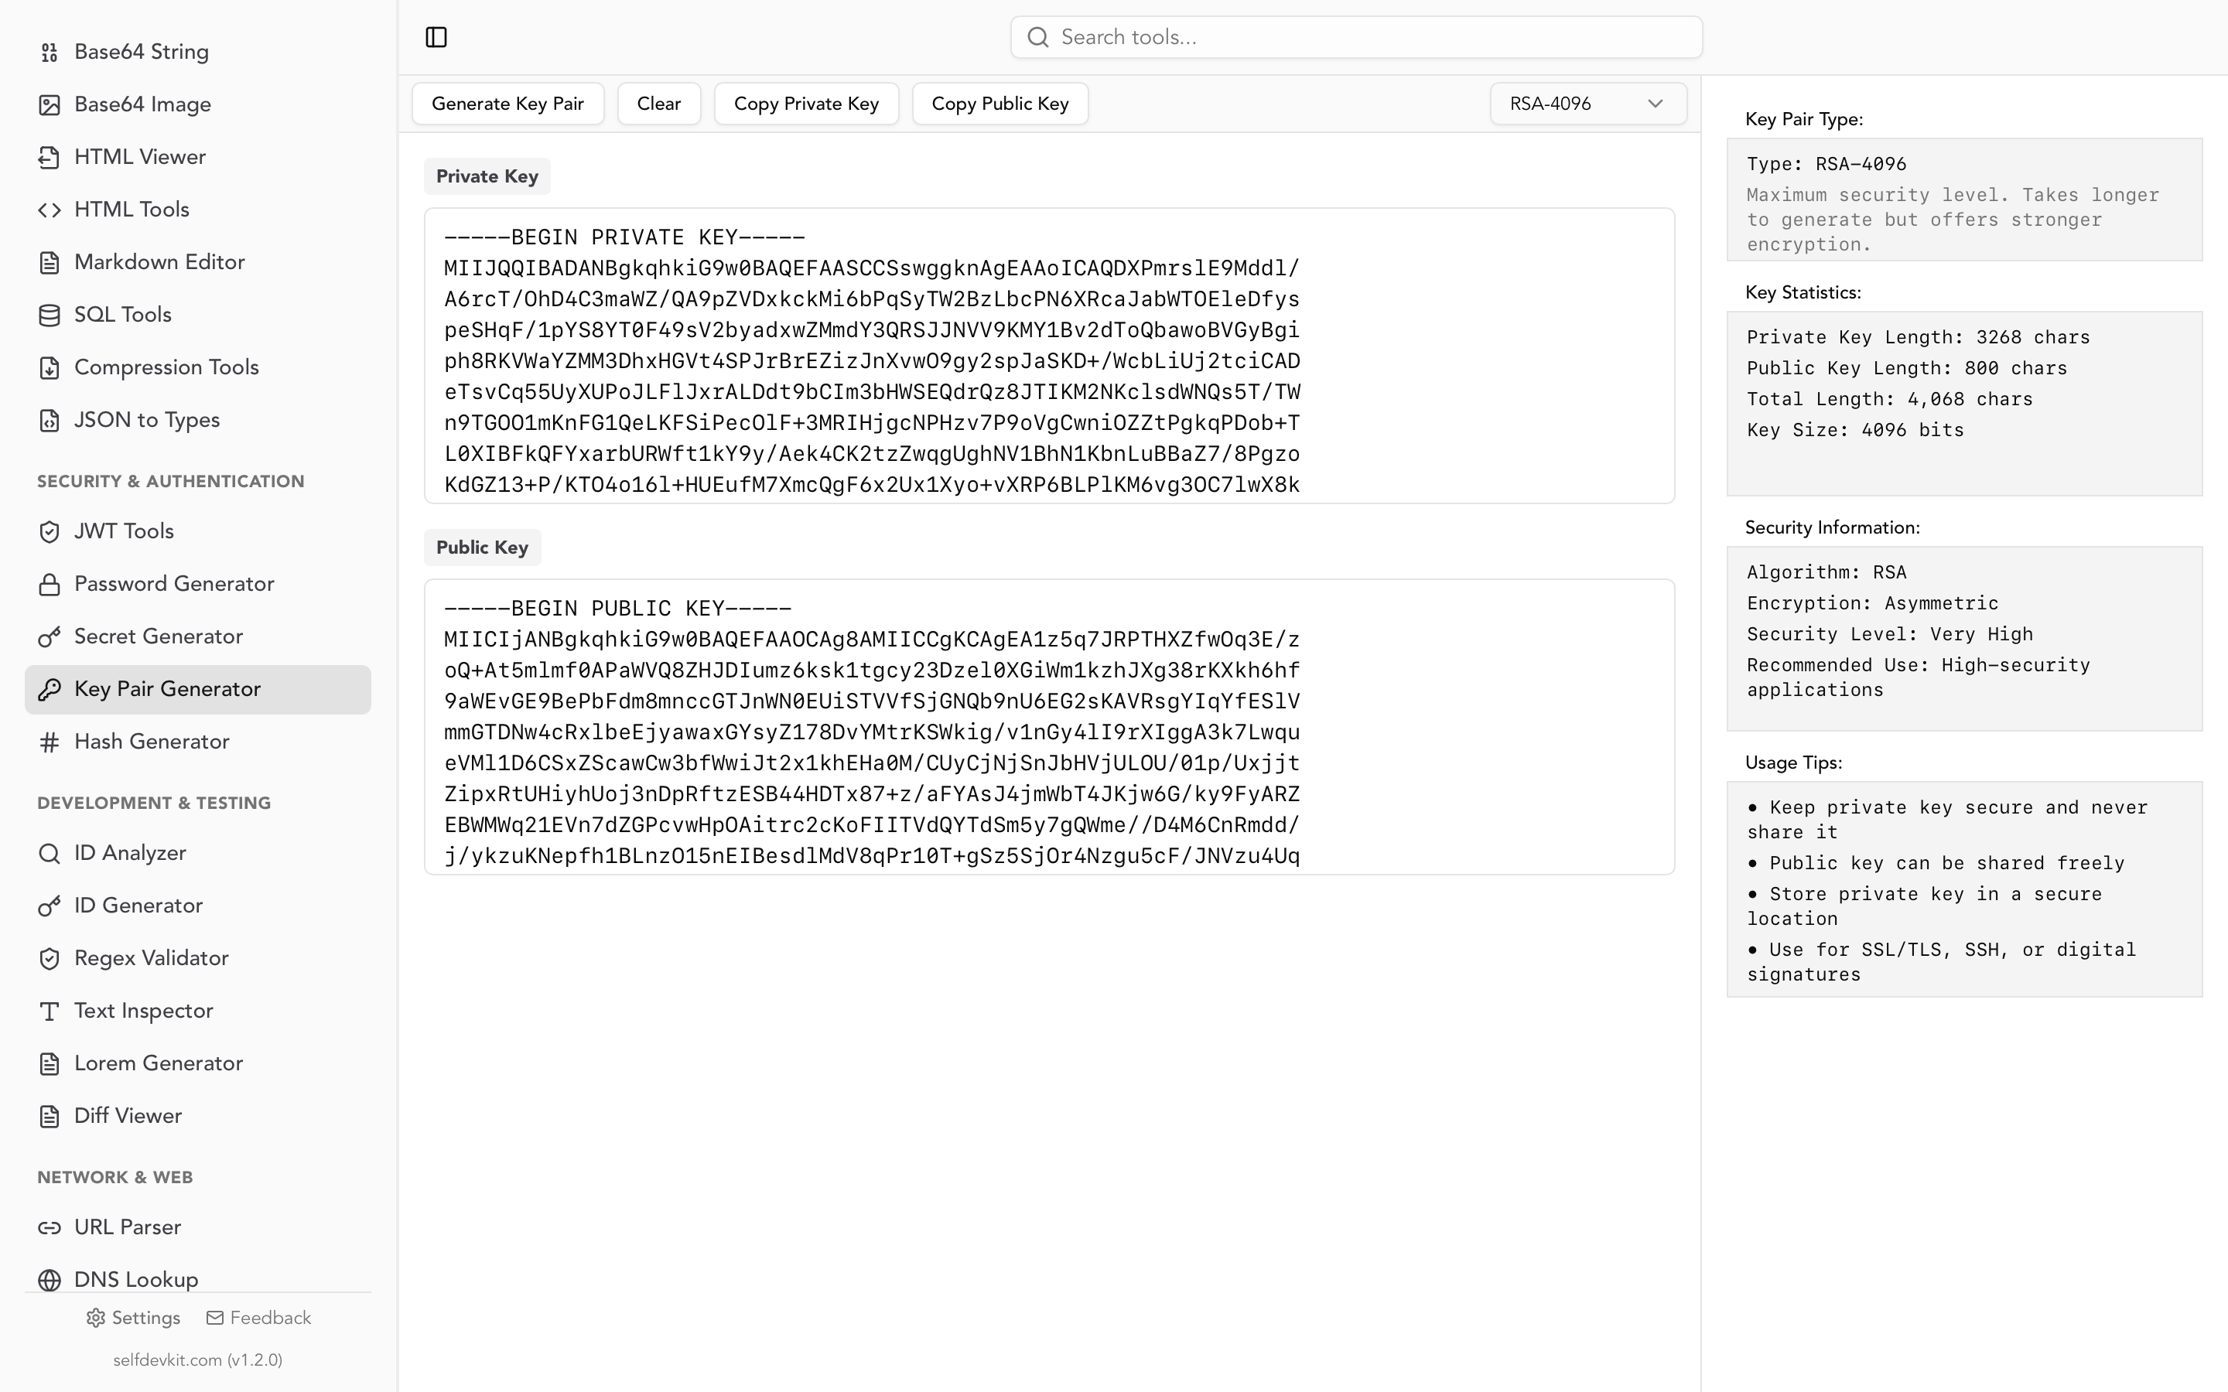Click the Key Pair Generator key icon
The height and width of the screenshot is (1392, 2228).
(50, 688)
